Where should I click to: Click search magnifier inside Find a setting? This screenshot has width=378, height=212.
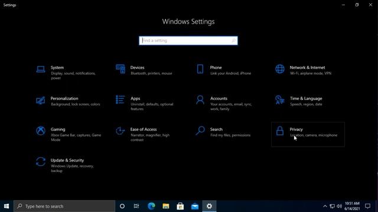point(233,41)
